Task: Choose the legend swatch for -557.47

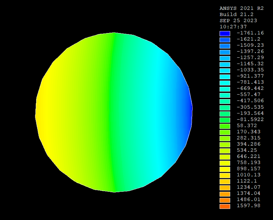Action: [225, 95]
